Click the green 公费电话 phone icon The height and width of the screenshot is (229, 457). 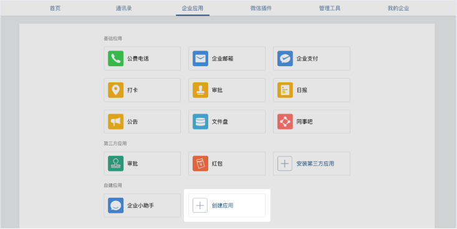coord(116,59)
